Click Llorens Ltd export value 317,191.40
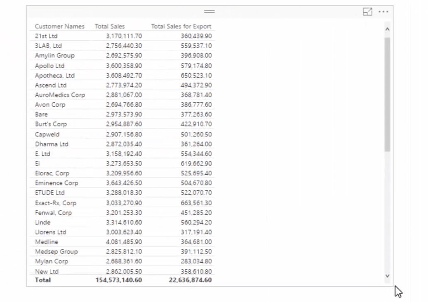Viewport: 428px width, 302px height. click(196, 232)
